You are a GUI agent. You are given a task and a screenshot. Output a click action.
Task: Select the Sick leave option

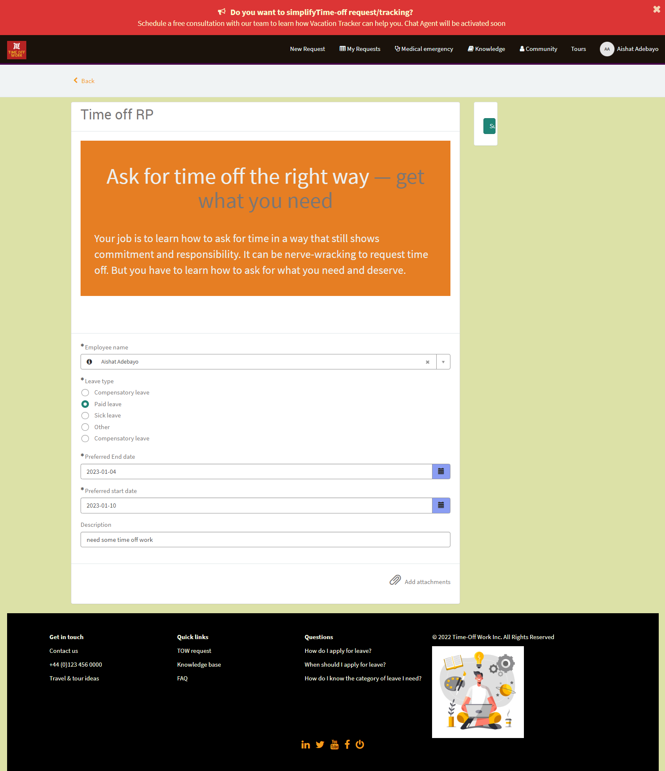[85, 416]
